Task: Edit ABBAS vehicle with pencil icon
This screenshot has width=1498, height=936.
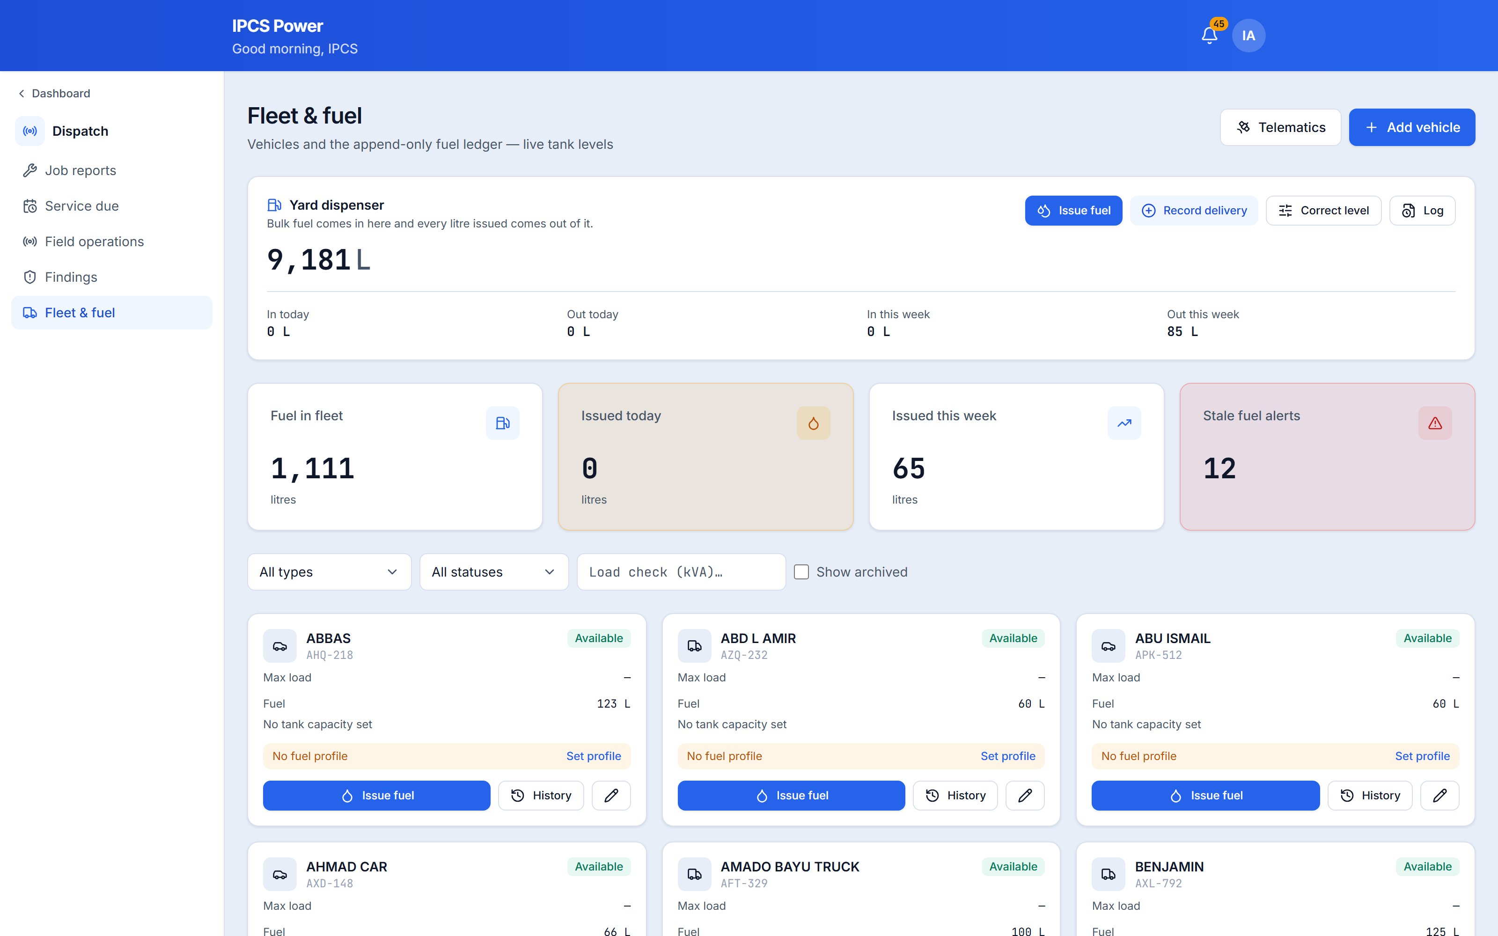Action: pyautogui.click(x=611, y=795)
